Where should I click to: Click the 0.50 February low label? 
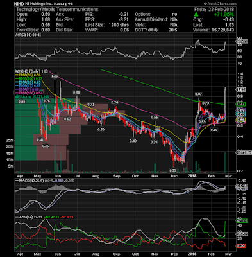[x=214, y=130]
